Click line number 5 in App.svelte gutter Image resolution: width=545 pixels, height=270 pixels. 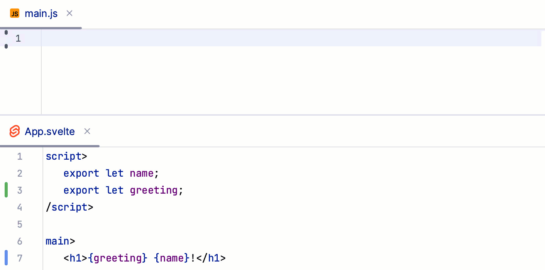(x=20, y=224)
